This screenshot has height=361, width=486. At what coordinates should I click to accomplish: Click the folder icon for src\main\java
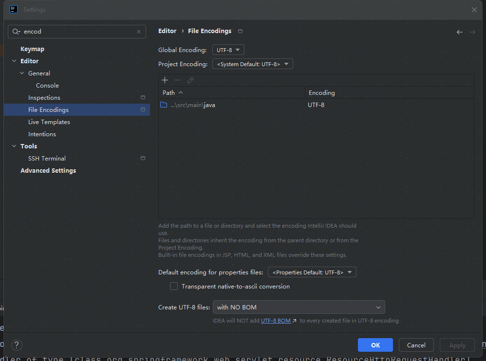[x=164, y=105]
